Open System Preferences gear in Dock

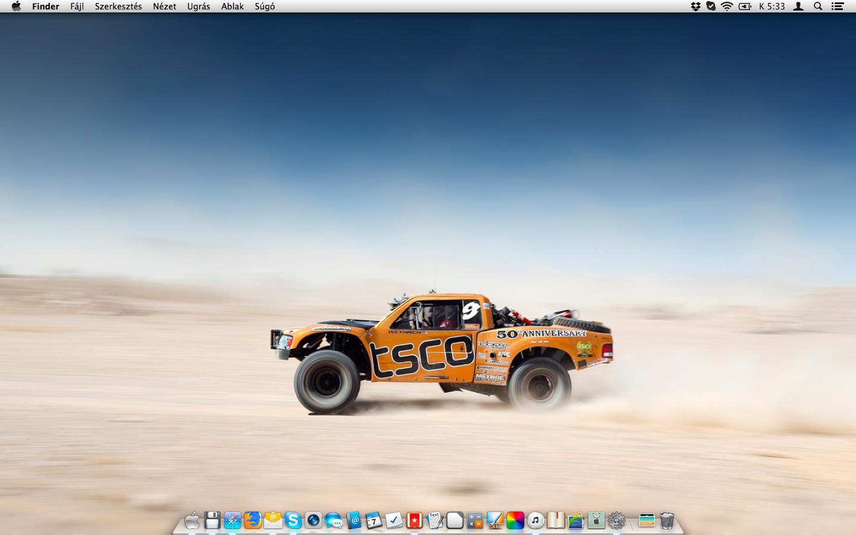click(616, 521)
